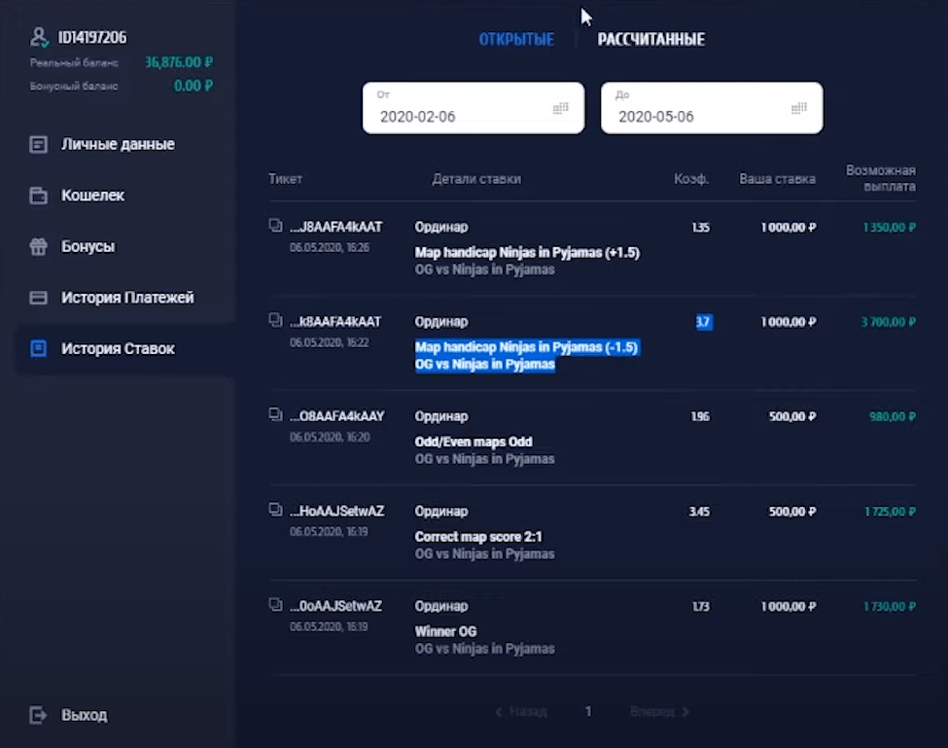Click the coefficient 1.96
This screenshot has width=948, height=748.
tap(700, 416)
